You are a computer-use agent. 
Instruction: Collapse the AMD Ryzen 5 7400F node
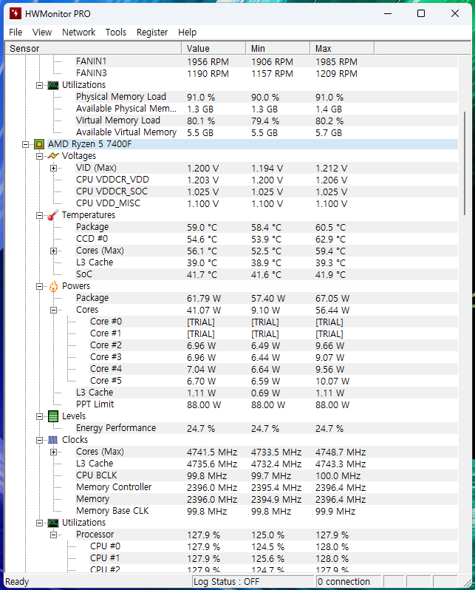pyautogui.click(x=26, y=144)
